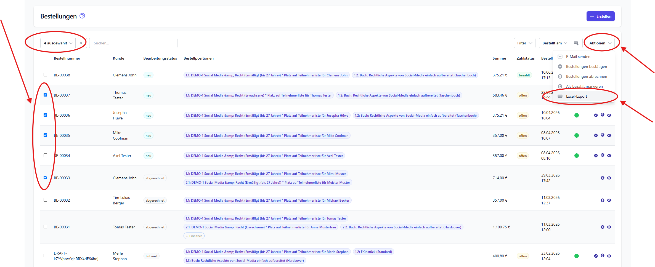Open the '4 ausgewählt' selection dropdown
Screen dimensions: 655x267
click(x=58, y=43)
